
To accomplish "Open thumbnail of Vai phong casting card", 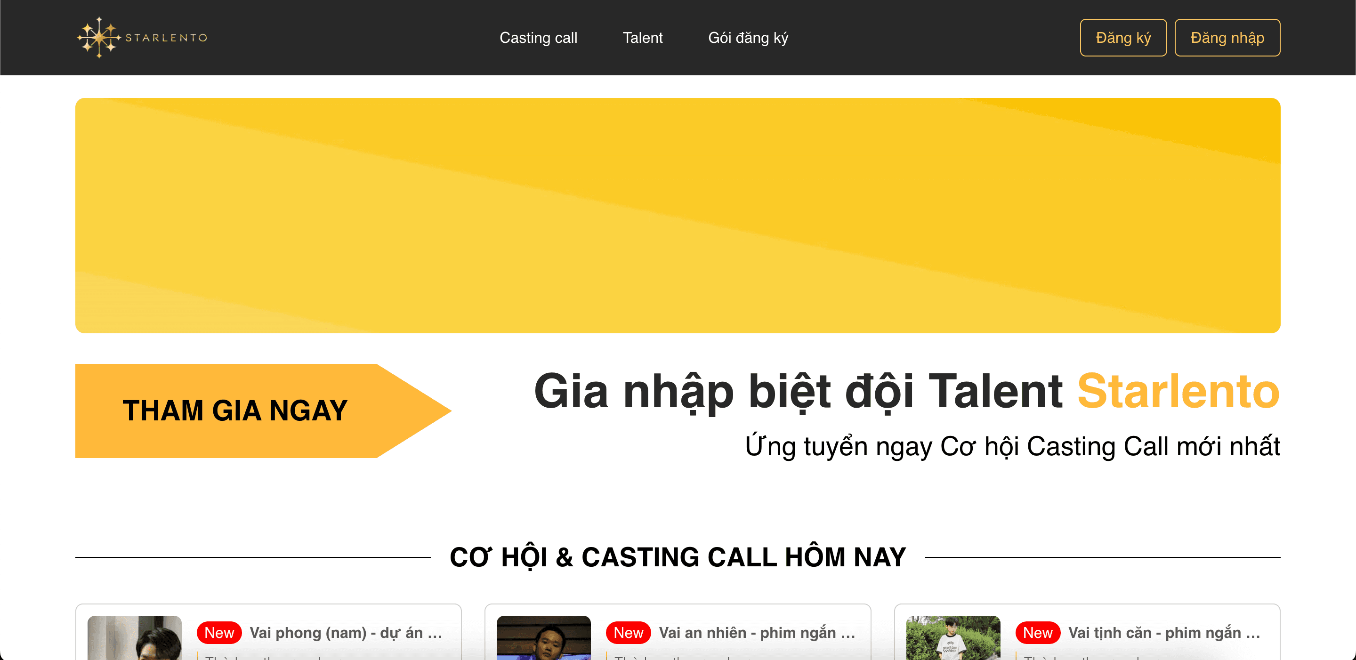I will (134, 637).
